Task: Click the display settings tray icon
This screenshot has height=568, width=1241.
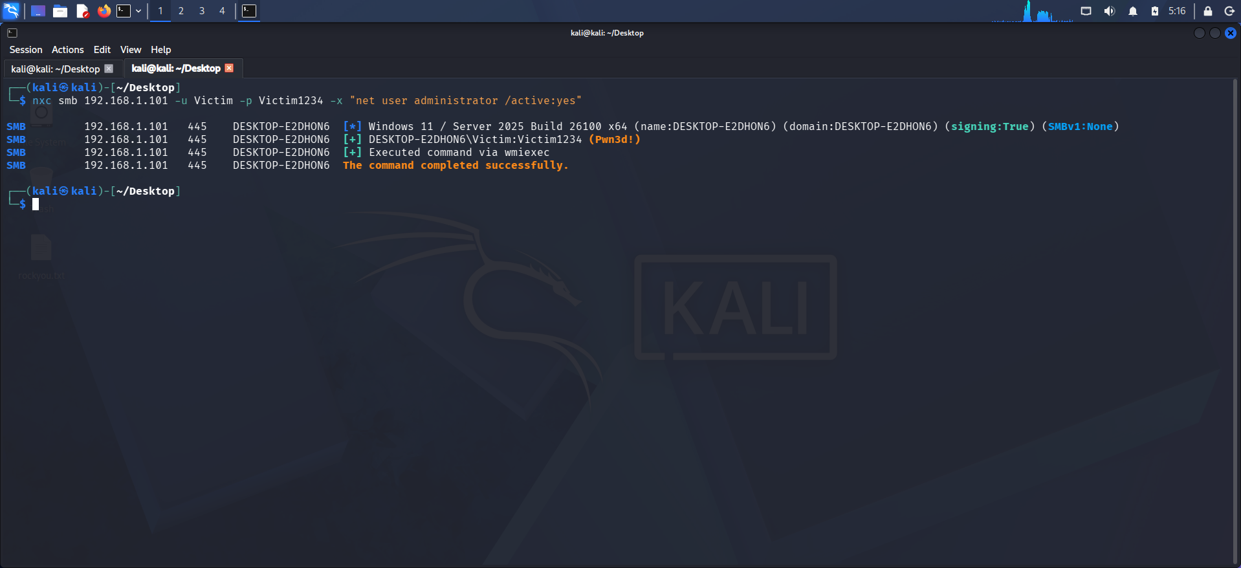Action: click(x=1086, y=11)
